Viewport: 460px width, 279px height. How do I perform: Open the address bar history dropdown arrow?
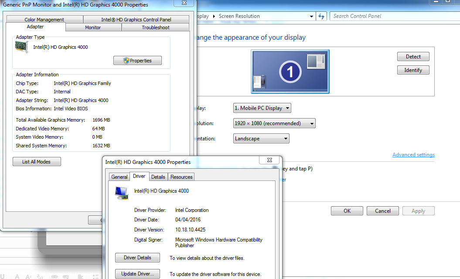(311, 17)
